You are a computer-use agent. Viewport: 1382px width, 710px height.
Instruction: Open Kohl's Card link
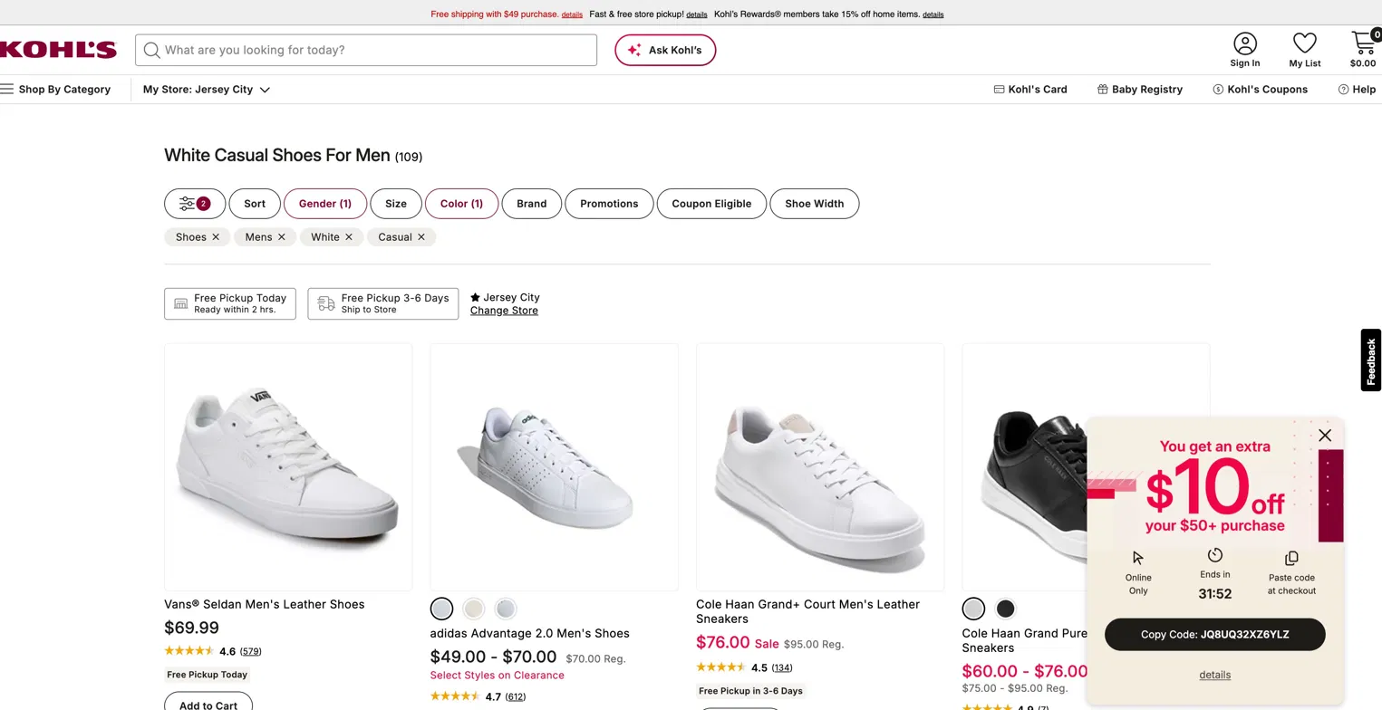[x=1030, y=89]
